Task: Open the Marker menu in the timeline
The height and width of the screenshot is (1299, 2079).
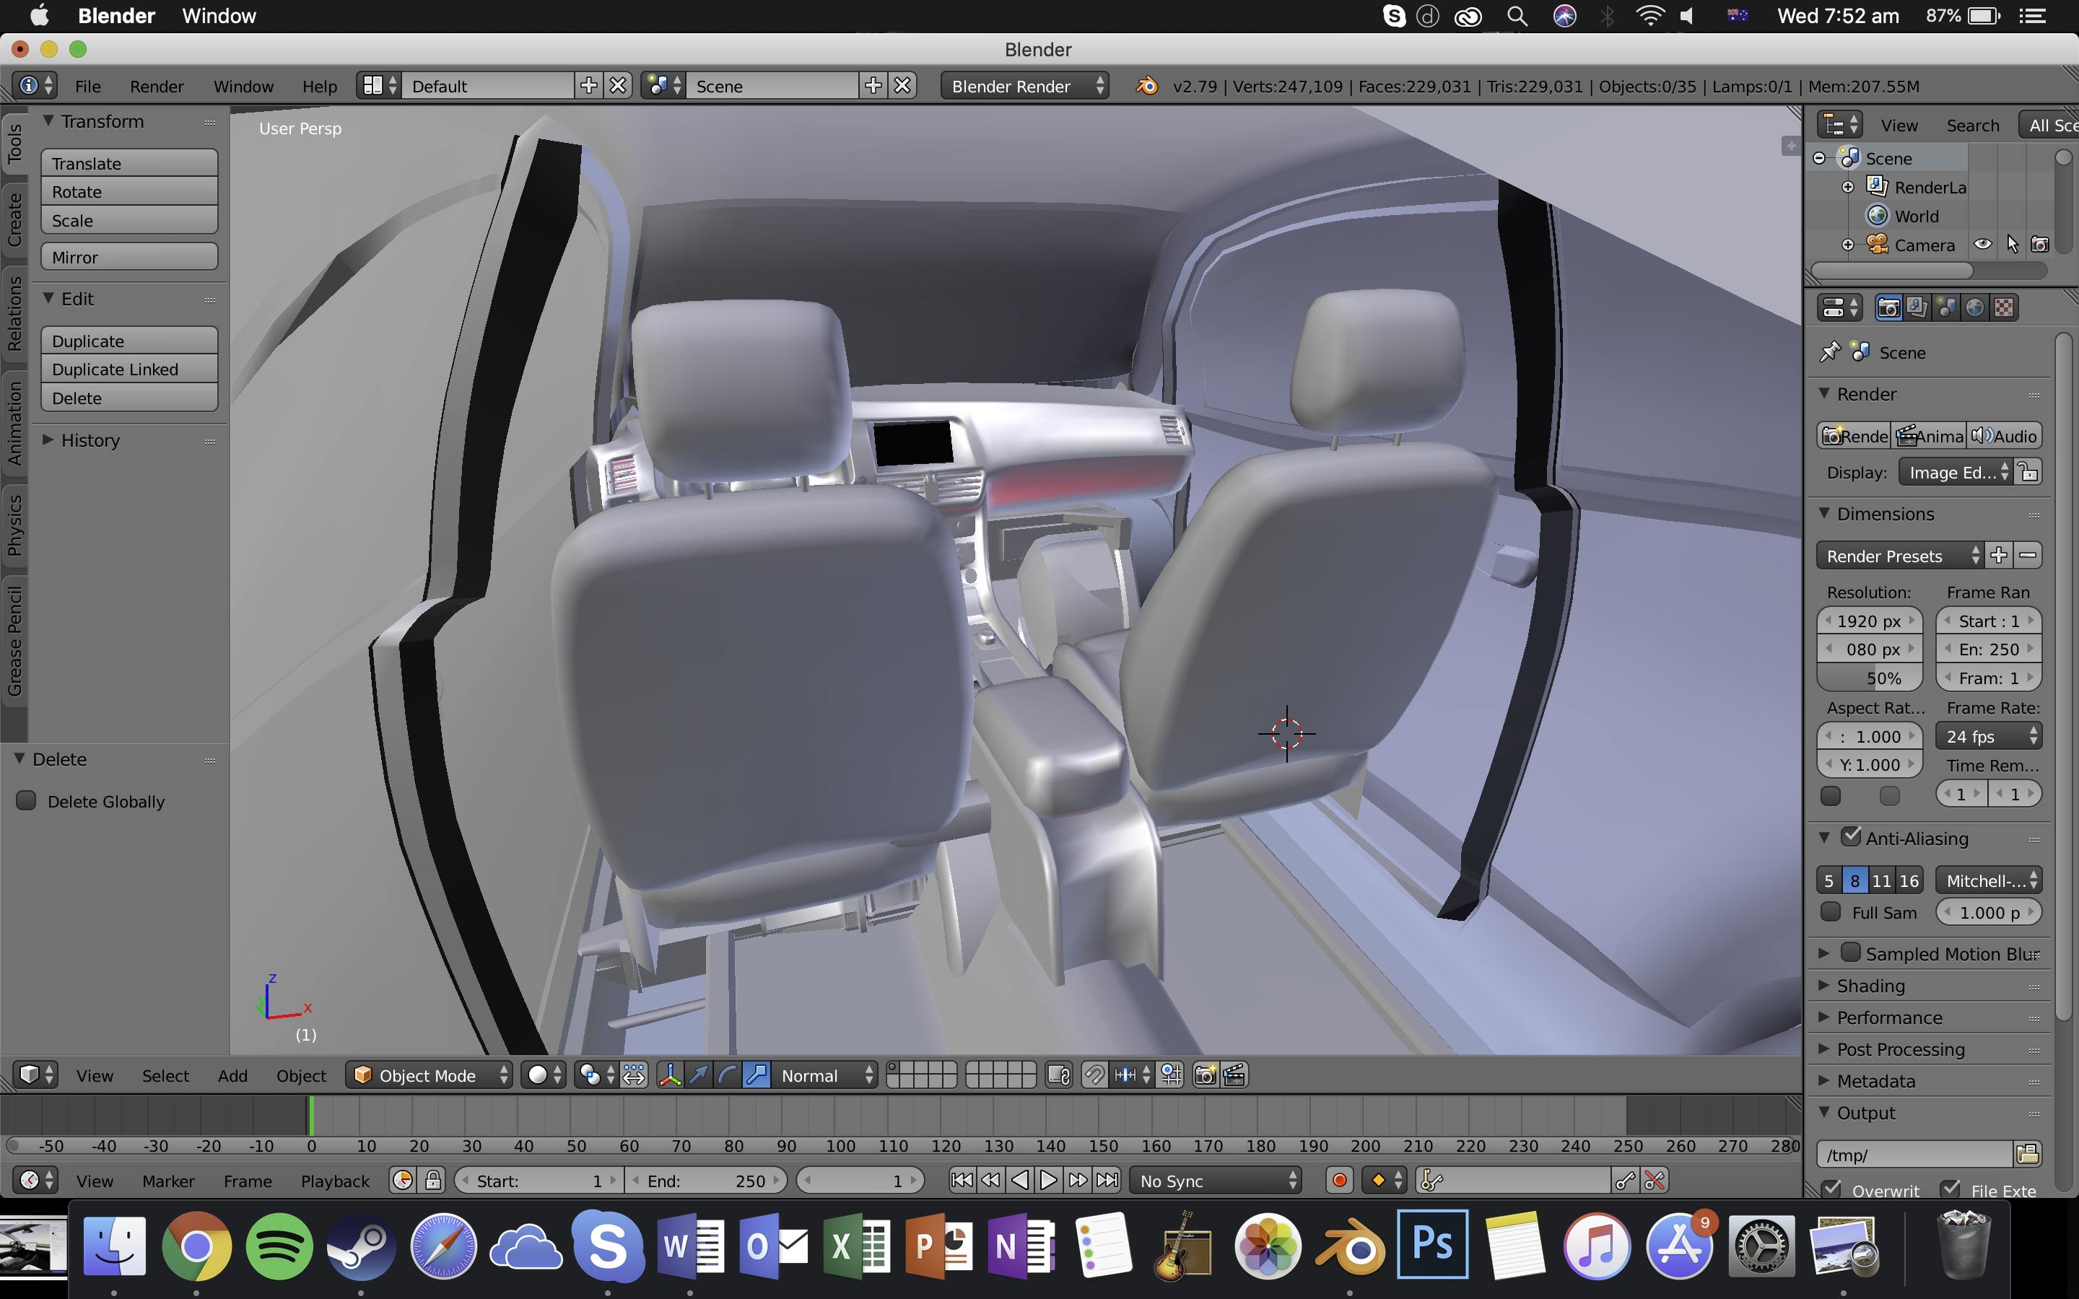Action: [168, 1181]
